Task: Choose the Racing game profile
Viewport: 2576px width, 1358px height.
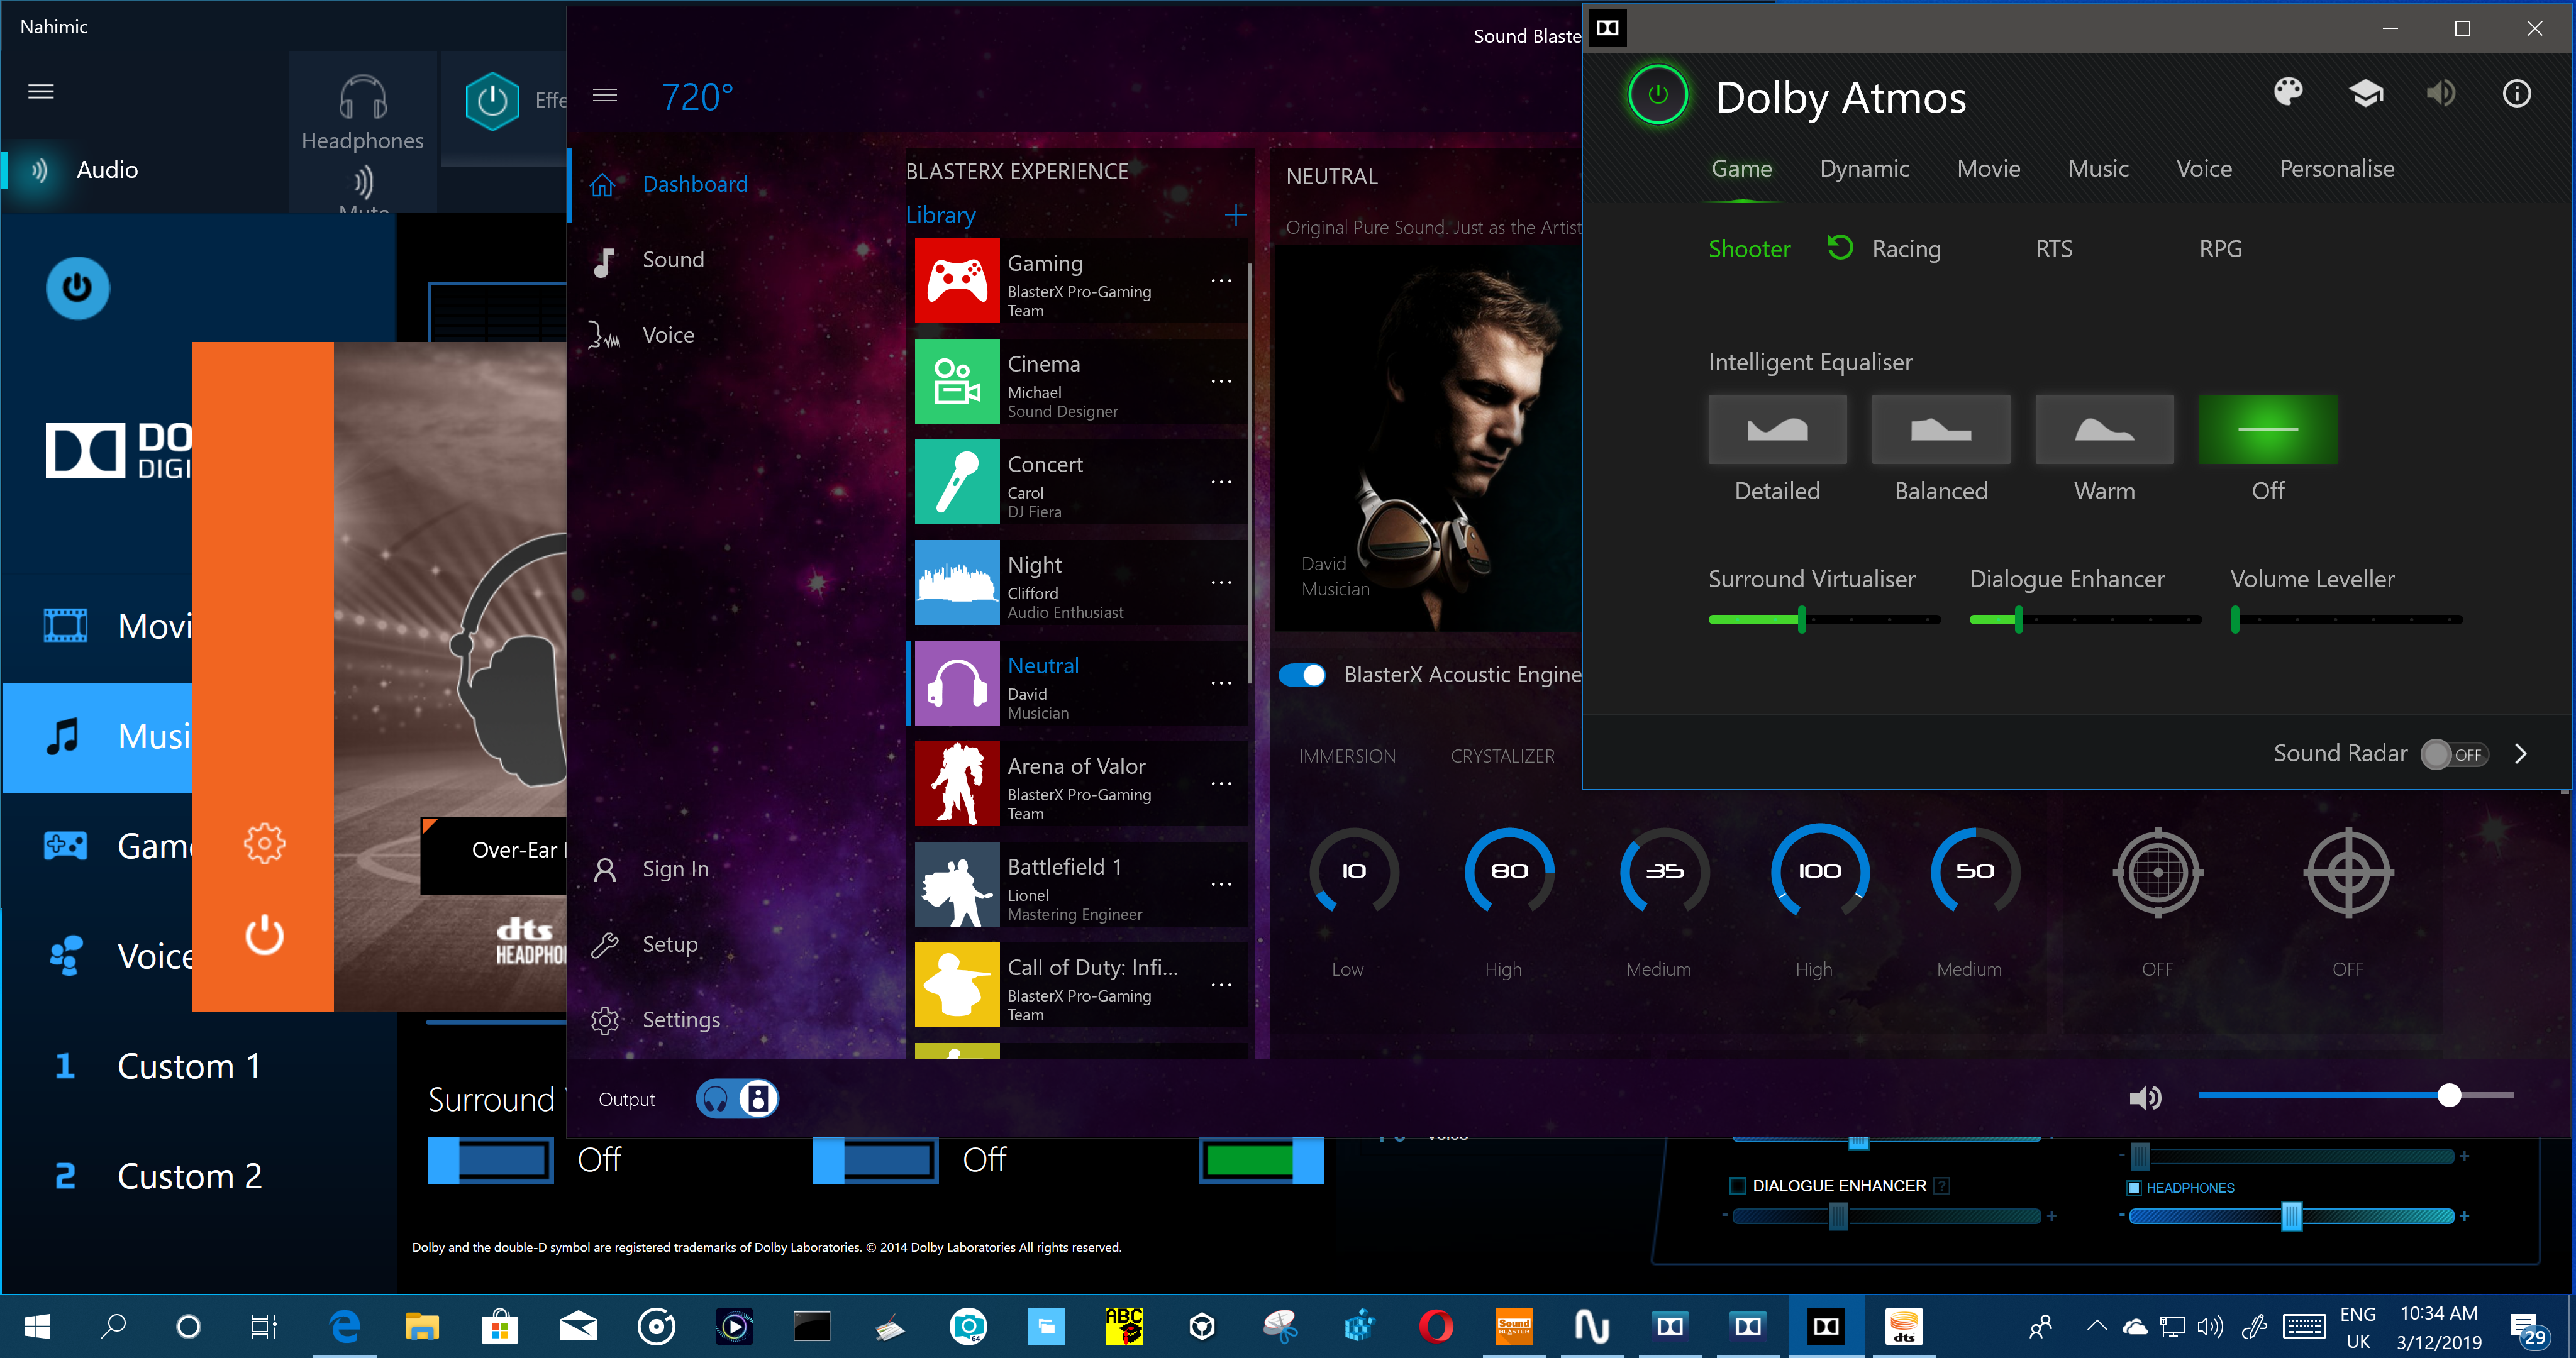Action: (1906, 249)
